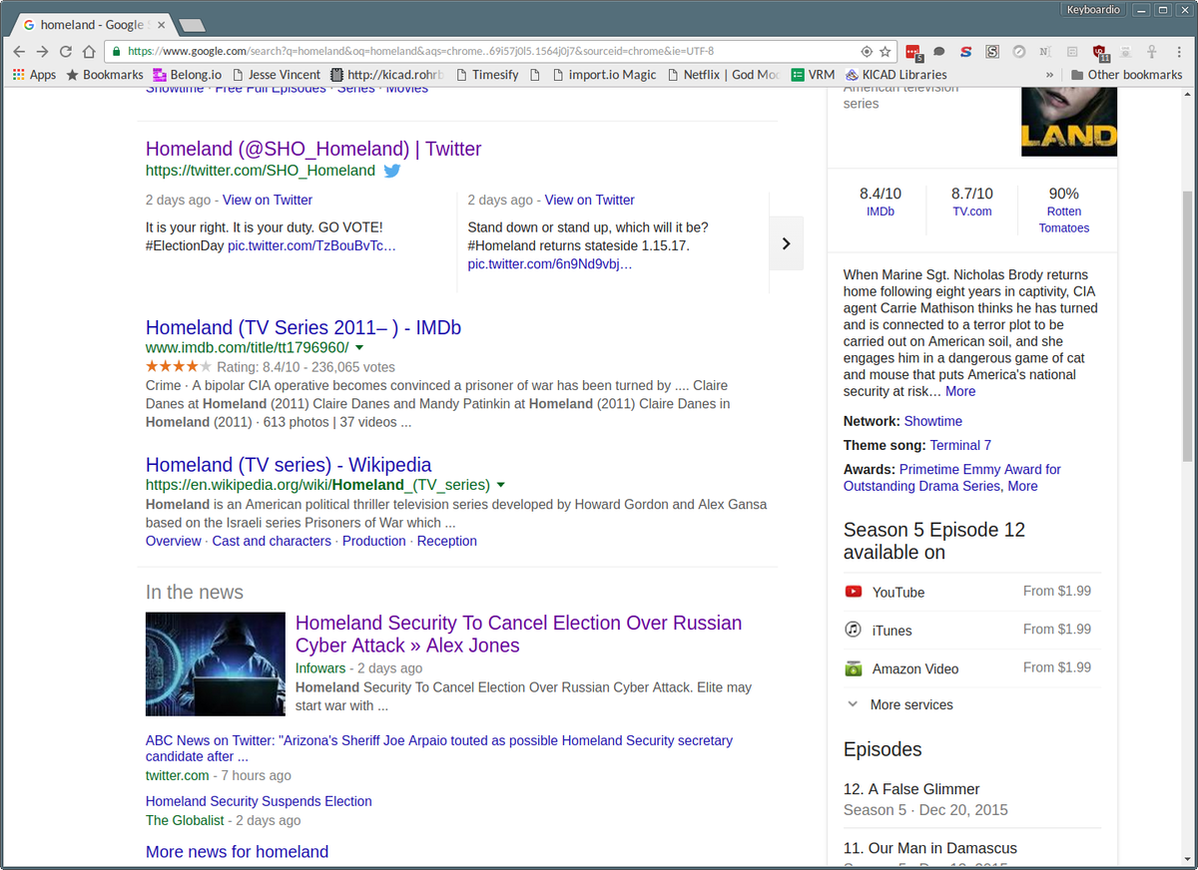
Task: Expand the Wikipedia result dropdown arrow
Action: pyautogui.click(x=500, y=485)
